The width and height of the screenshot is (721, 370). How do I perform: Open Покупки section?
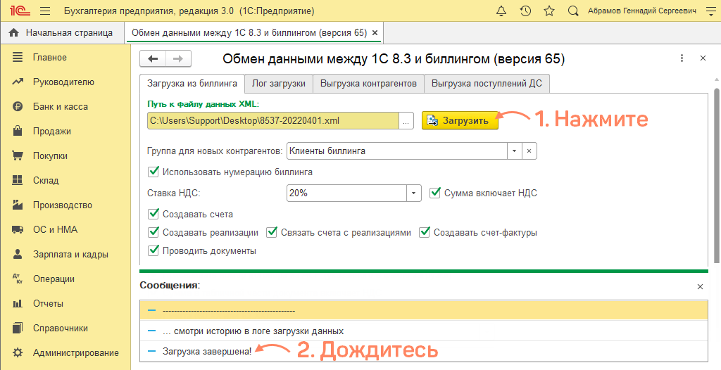pos(50,156)
